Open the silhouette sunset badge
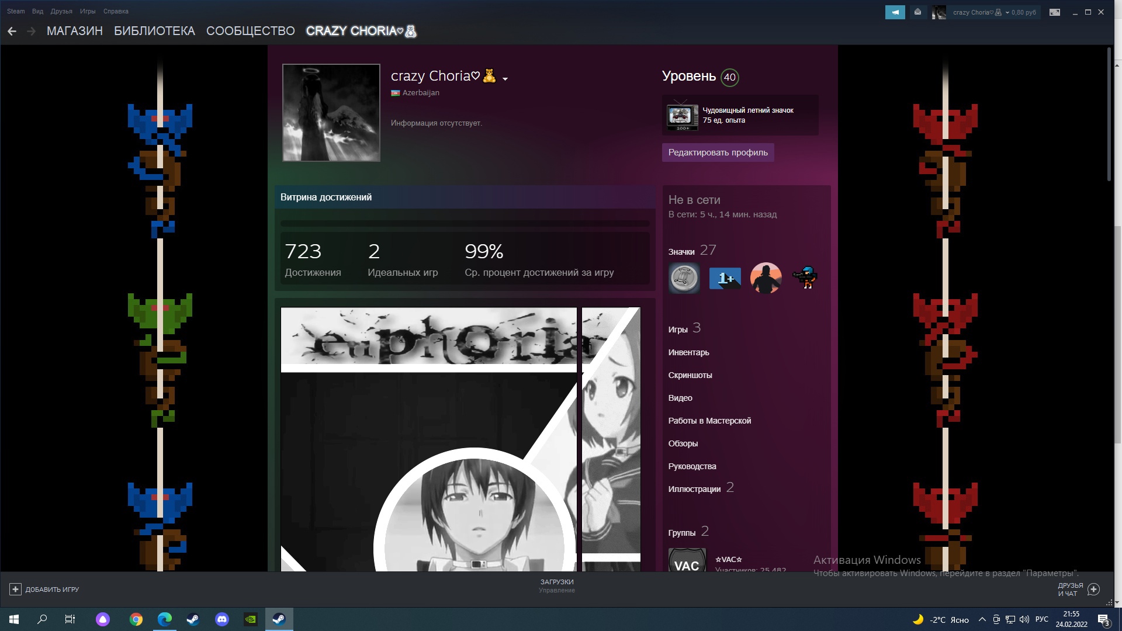1122x631 pixels. pyautogui.click(x=766, y=278)
